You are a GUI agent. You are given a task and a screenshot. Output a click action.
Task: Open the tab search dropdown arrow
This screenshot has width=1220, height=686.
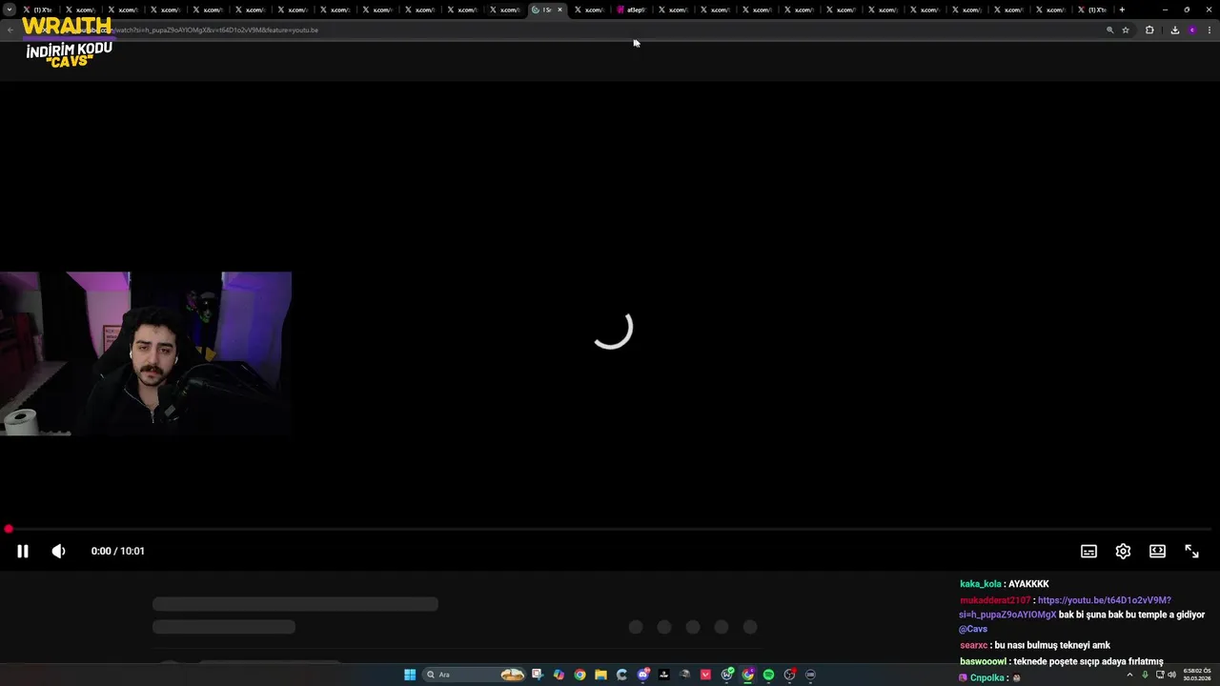tap(10, 10)
